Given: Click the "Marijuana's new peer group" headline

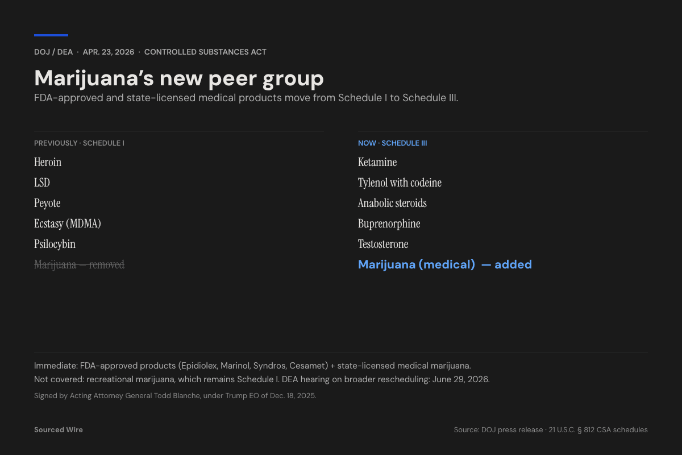Looking at the screenshot, I should (179, 78).
